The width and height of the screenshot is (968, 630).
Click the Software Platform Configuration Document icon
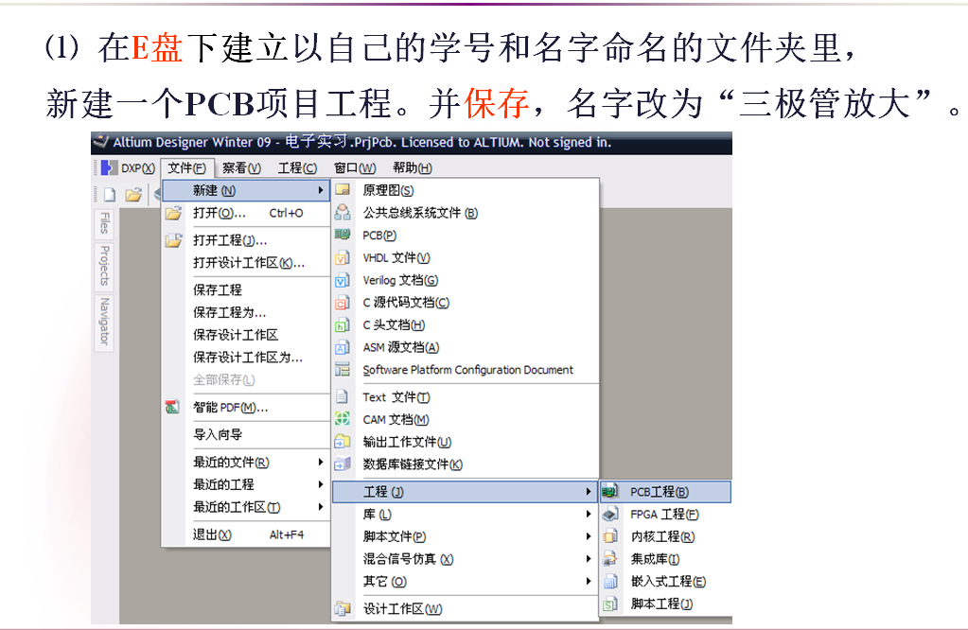pyautogui.click(x=343, y=370)
